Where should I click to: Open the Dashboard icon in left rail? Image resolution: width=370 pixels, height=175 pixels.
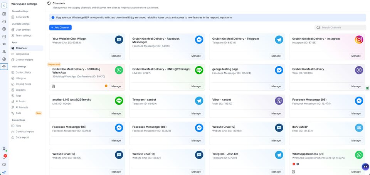pos(4,14)
